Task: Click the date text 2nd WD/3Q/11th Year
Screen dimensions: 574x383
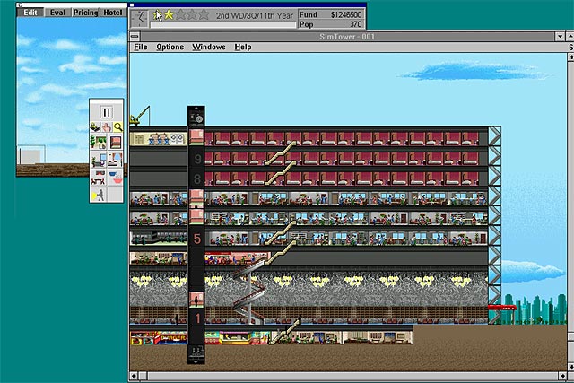Action: (x=255, y=15)
